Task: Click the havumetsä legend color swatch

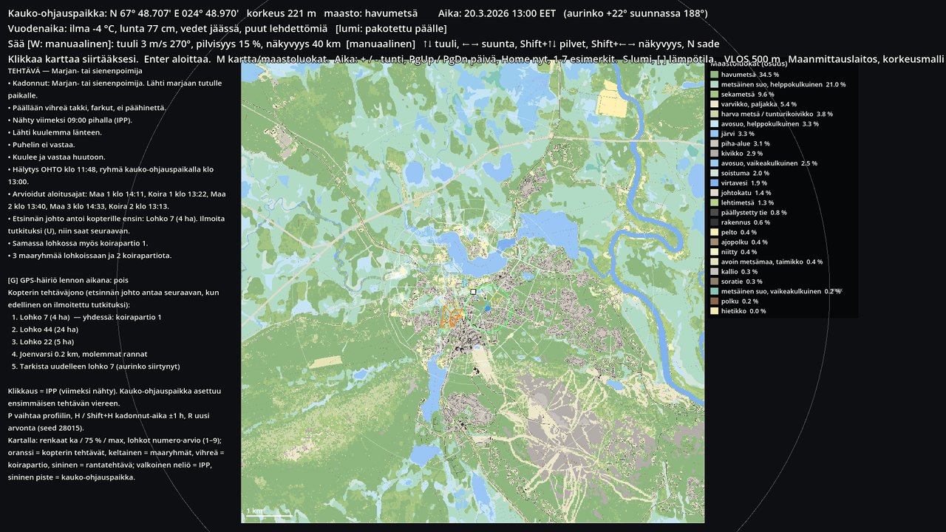Action: click(x=715, y=75)
